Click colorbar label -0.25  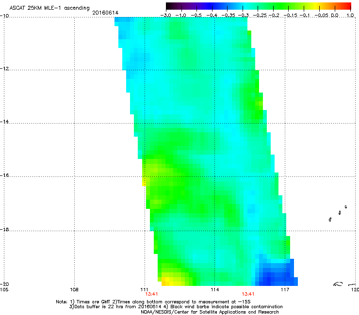click(260, 16)
